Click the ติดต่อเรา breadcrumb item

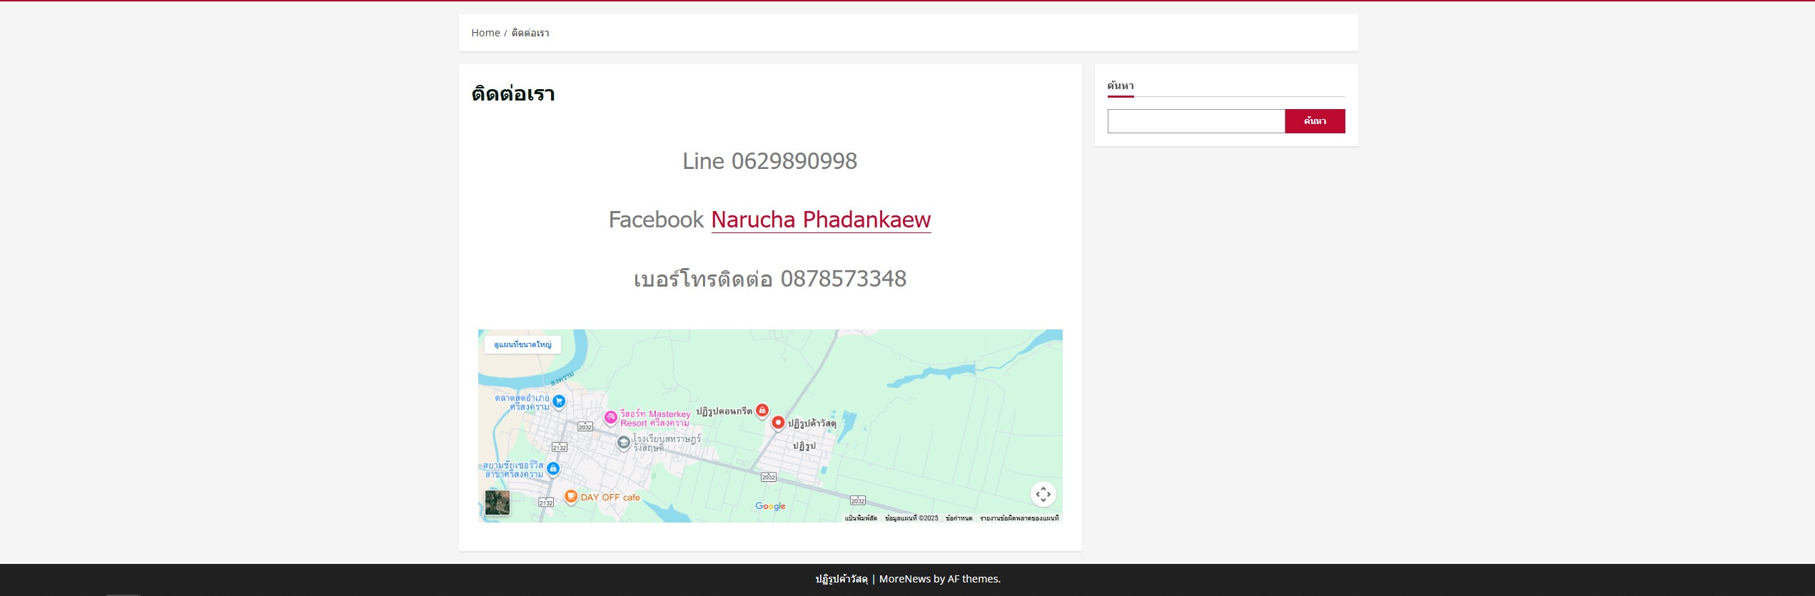tap(530, 33)
